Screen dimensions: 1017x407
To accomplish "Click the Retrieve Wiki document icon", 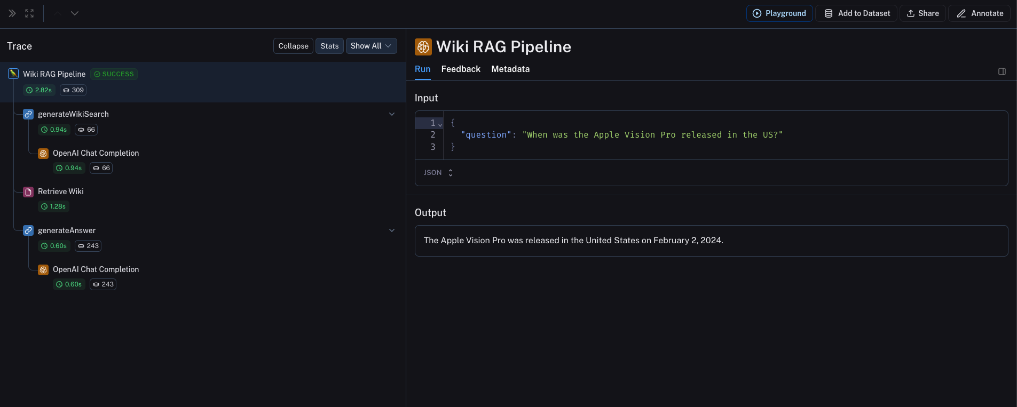I will (28, 191).
